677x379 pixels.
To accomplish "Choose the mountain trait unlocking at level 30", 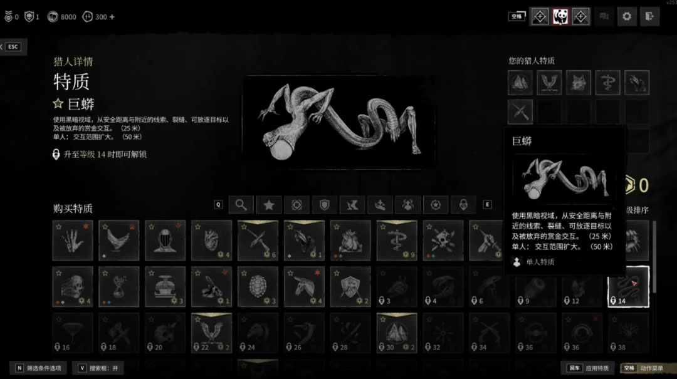I will click(397, 333).
